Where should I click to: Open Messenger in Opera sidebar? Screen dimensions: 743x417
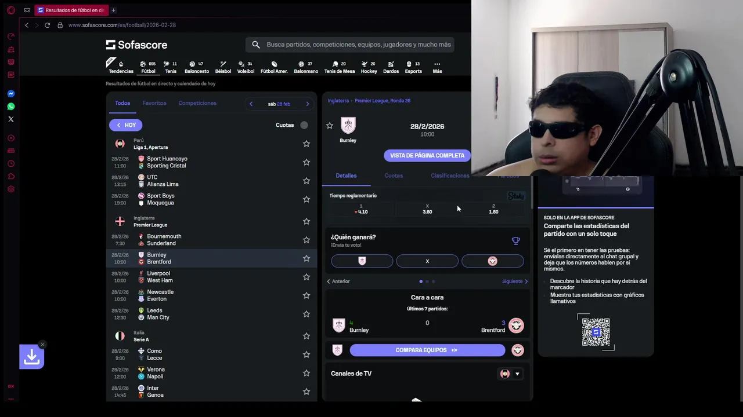[11, 94]
